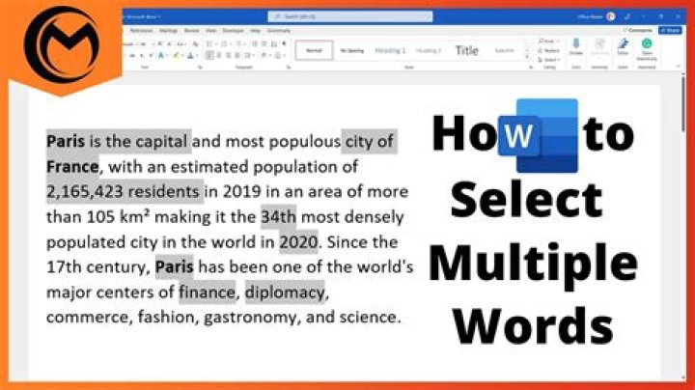Click the user account profile picture
This screenshot has width=695, height=390.
click(611, 16)
